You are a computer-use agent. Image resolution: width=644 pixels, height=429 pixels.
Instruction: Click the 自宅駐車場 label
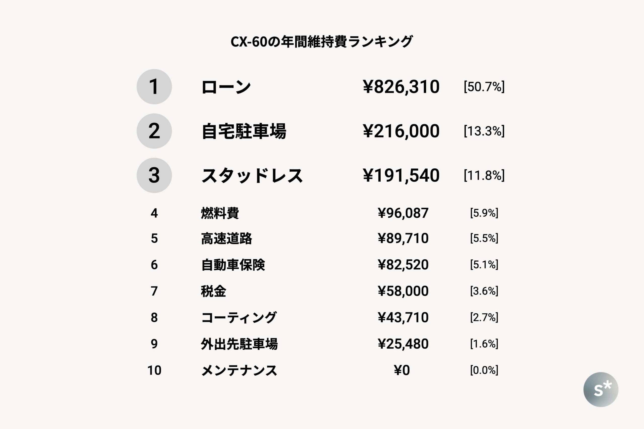[244, 131]
